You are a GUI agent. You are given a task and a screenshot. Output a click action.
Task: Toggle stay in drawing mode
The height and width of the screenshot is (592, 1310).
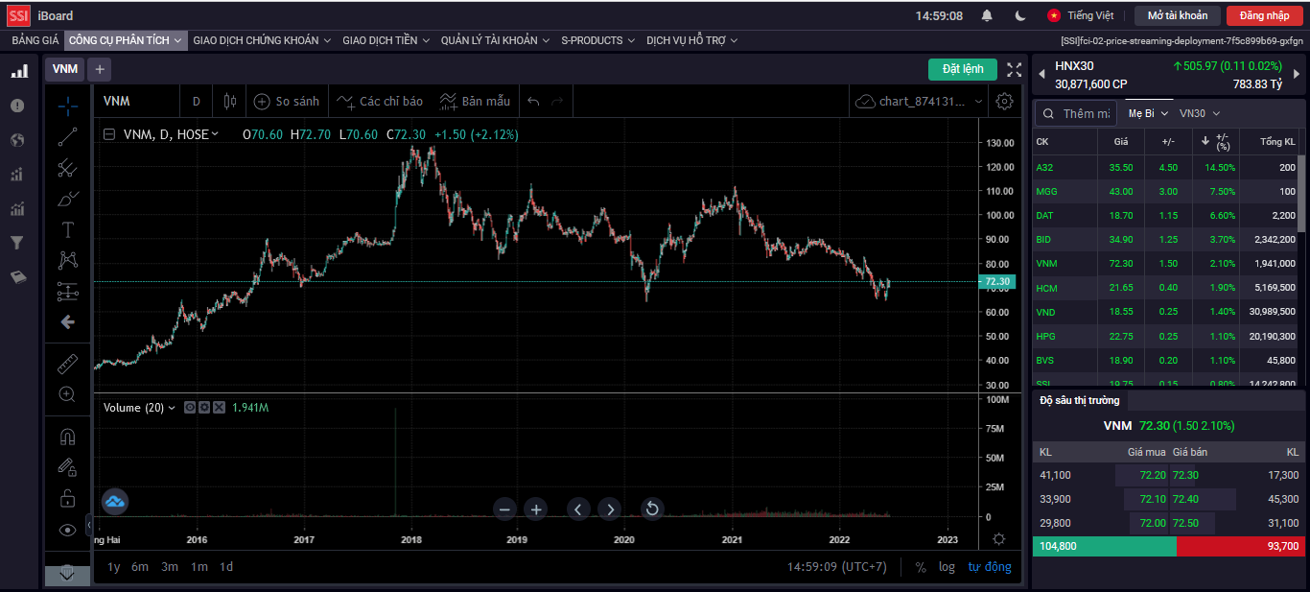point(67,467)
